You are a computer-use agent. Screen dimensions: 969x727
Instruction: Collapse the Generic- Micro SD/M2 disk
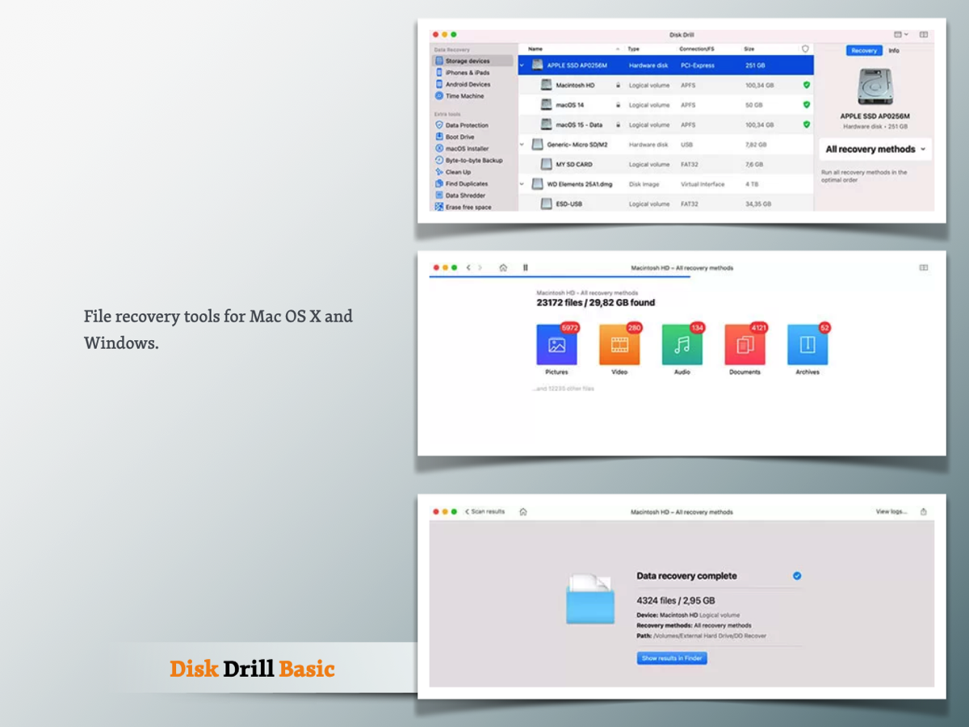[x=522, y=145]
